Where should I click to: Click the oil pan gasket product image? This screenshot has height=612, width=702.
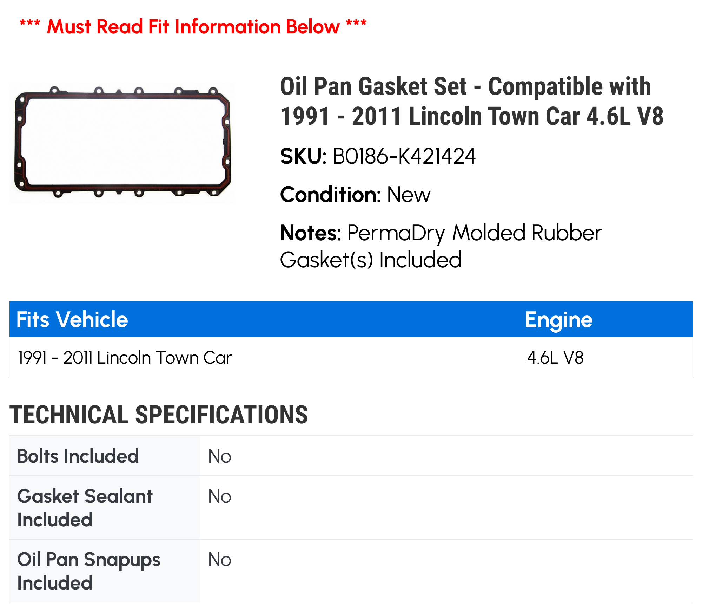click(122, 142)
